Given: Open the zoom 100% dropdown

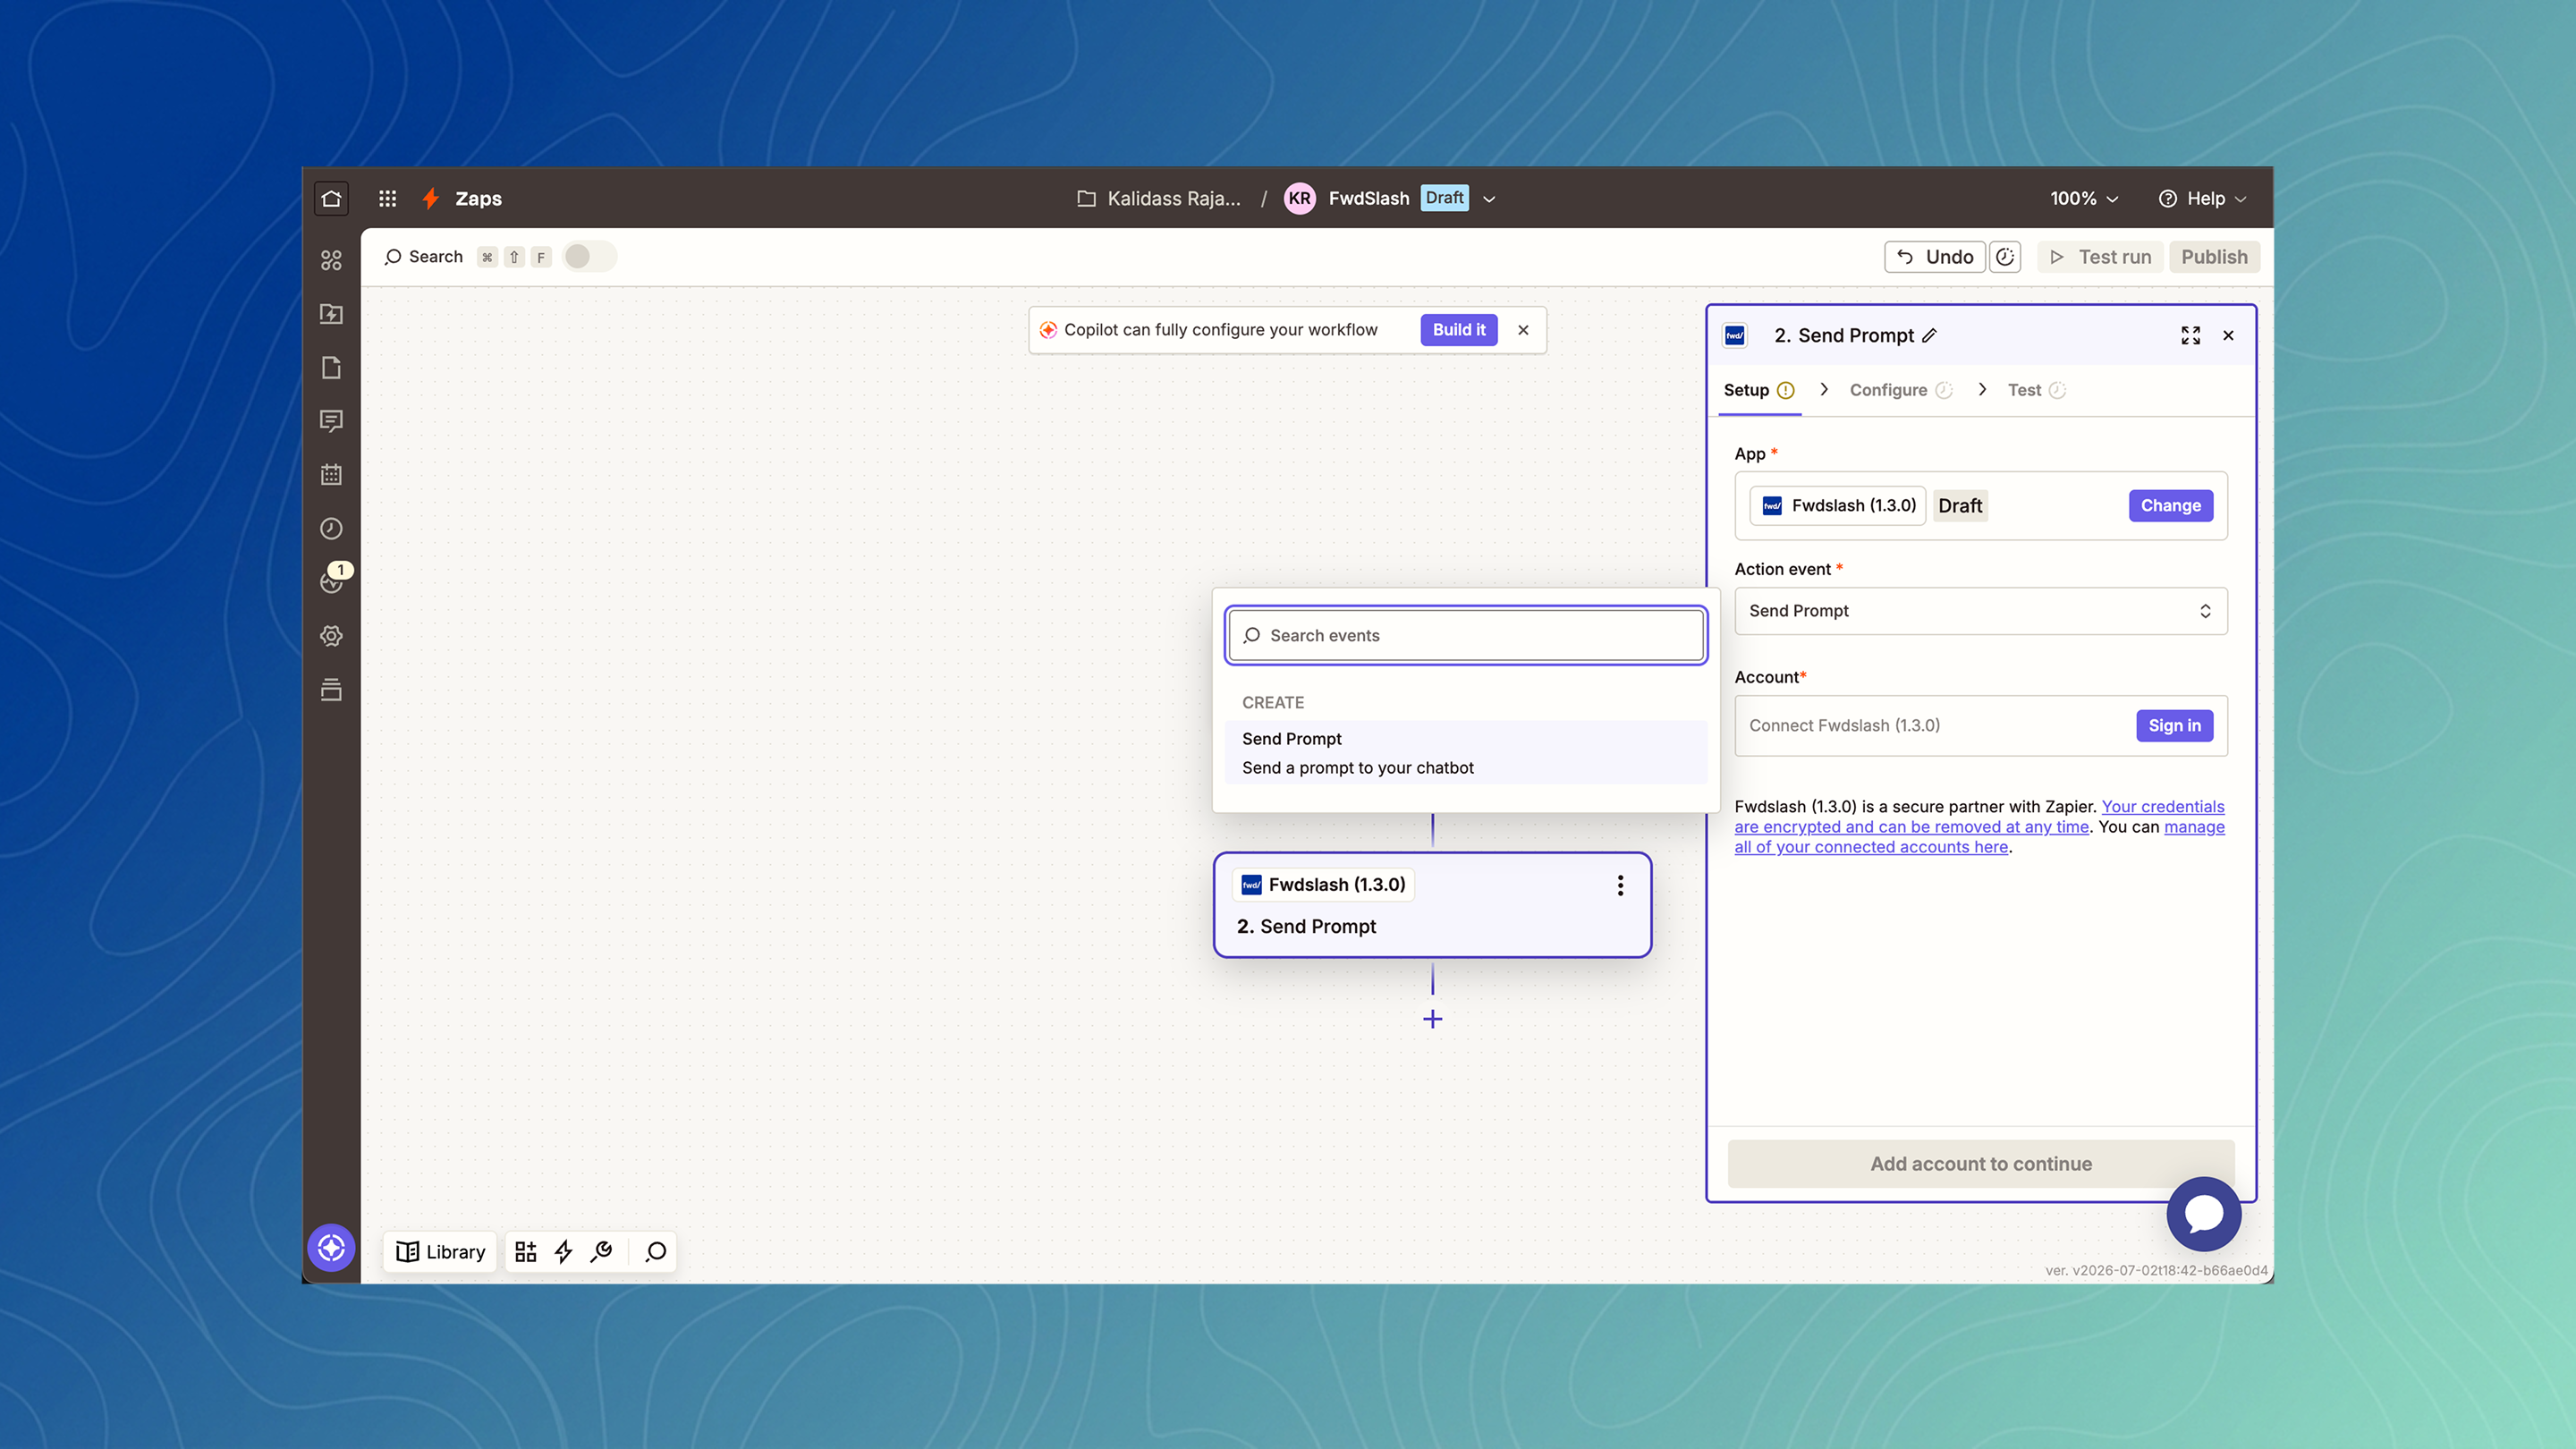Looking at the screenshot, I should click(2084, 198).
